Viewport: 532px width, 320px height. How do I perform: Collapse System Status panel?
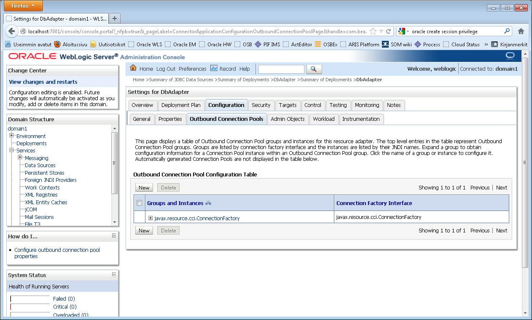tap(114, 274)
